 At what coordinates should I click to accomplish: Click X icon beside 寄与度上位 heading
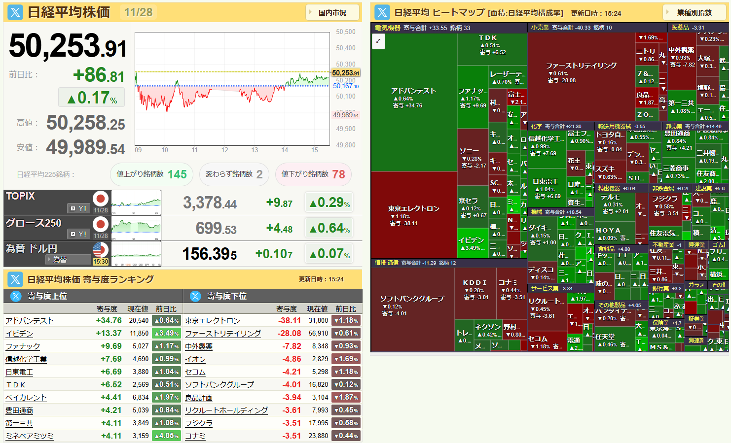16,296
